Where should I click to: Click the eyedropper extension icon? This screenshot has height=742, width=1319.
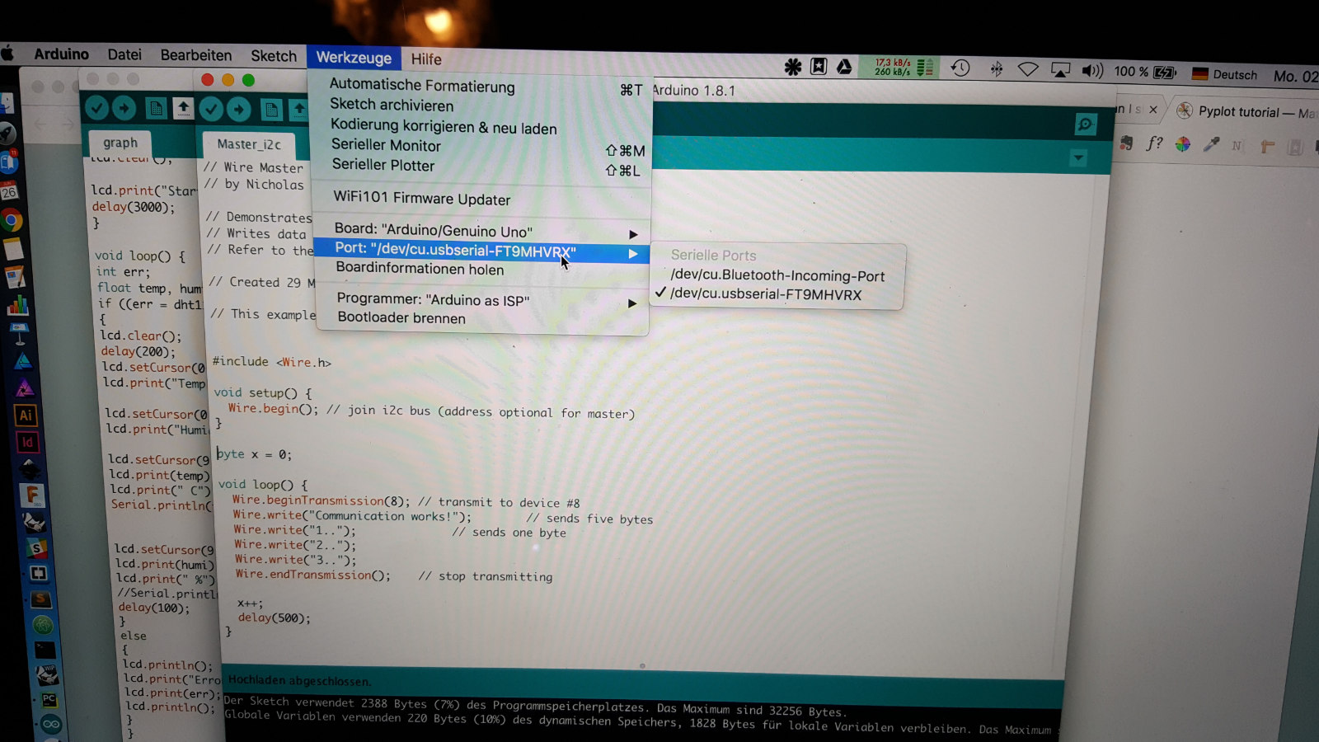point(1211,145)
